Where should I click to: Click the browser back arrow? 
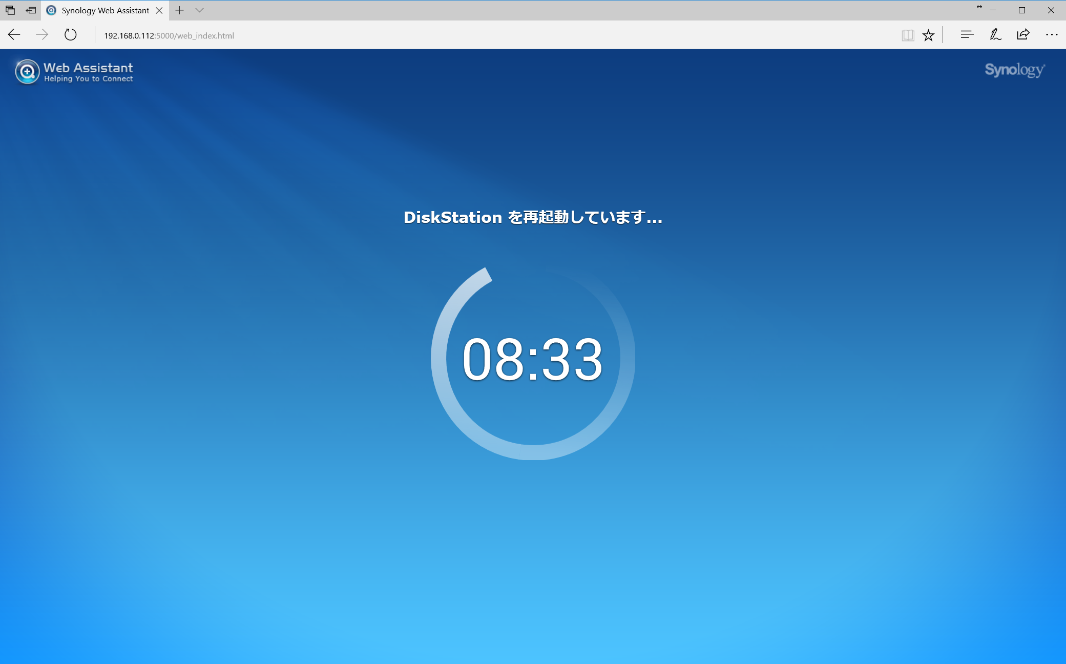point(14,35)
